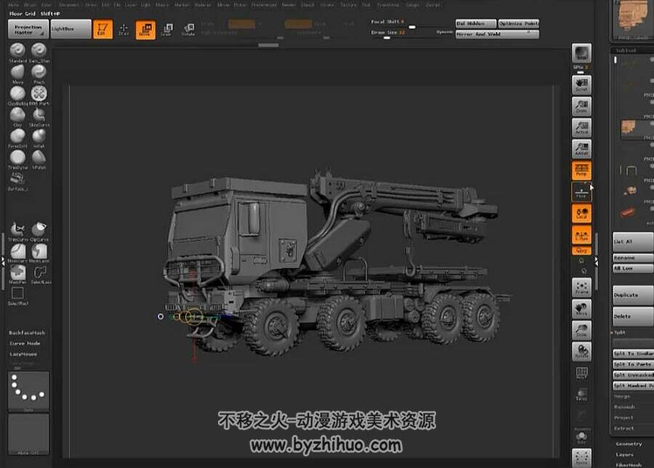
Task: Toggle XYZ rotation mode
Action: click(581, 251)
